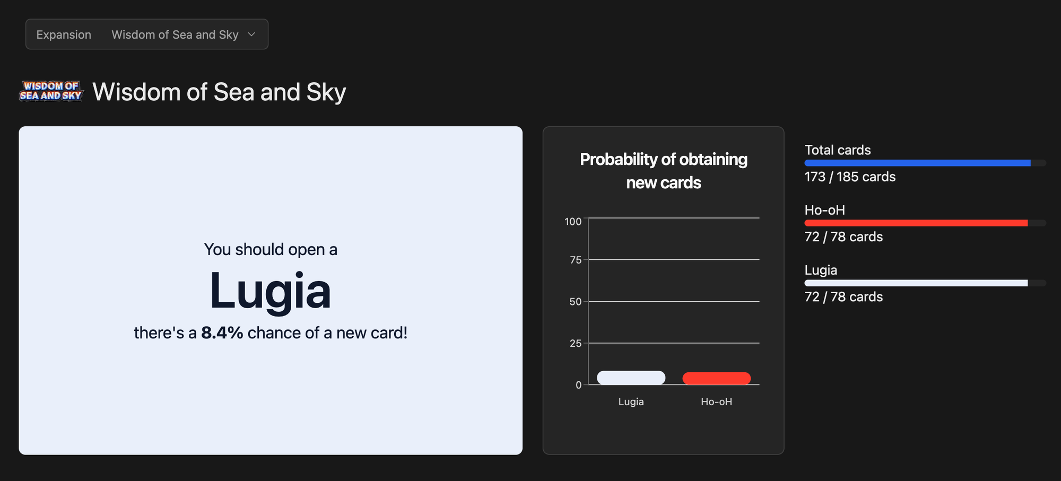Click the Expansion label in selector
The height and width of the screenshot is (481, 1061).
pos(64,34)
